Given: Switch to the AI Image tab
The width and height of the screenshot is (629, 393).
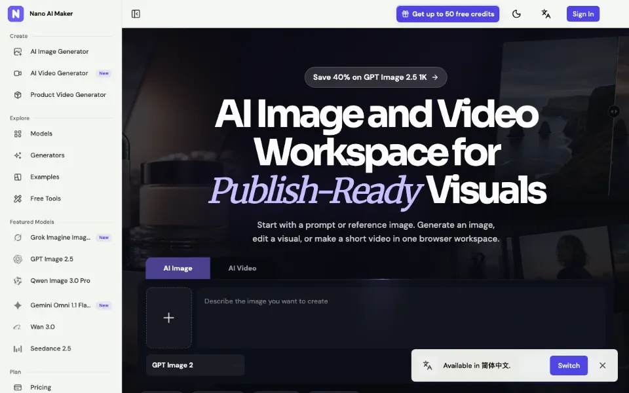Looking at the screenshot, I should (178, 269).
